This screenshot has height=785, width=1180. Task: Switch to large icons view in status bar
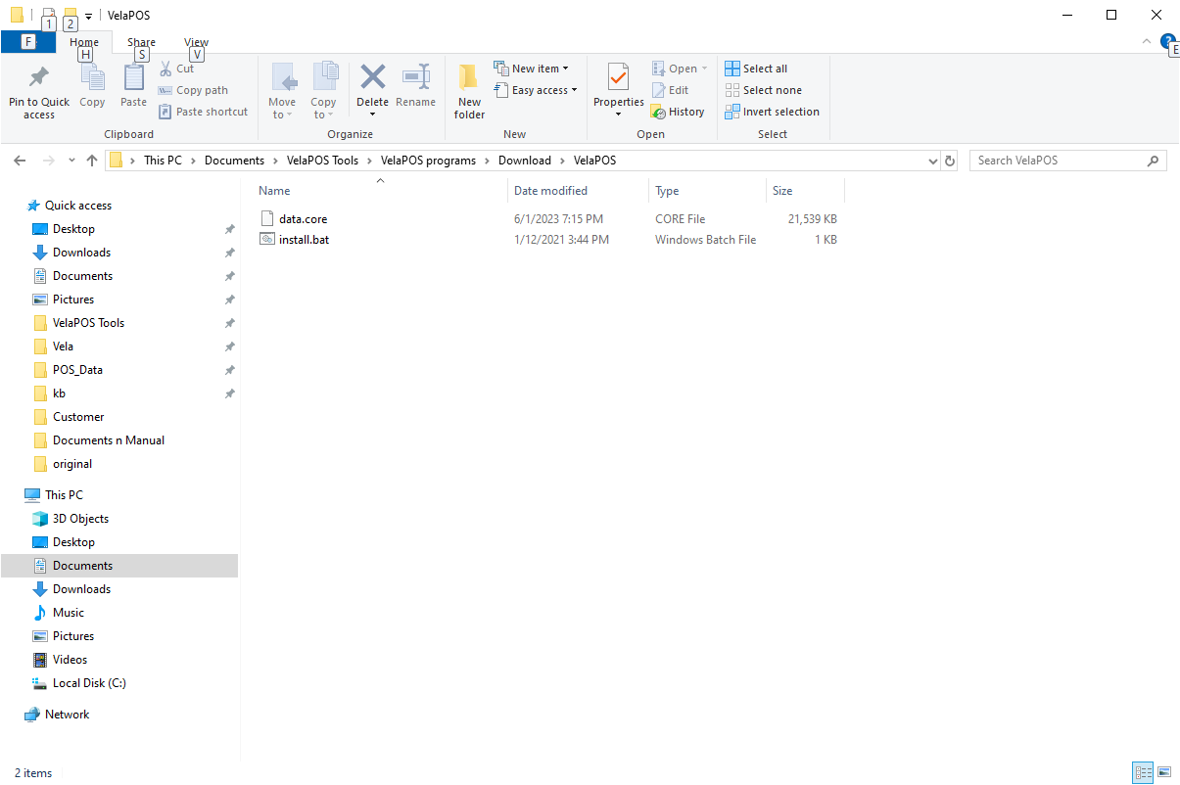pyautogui.click(x=1163, y=772)
